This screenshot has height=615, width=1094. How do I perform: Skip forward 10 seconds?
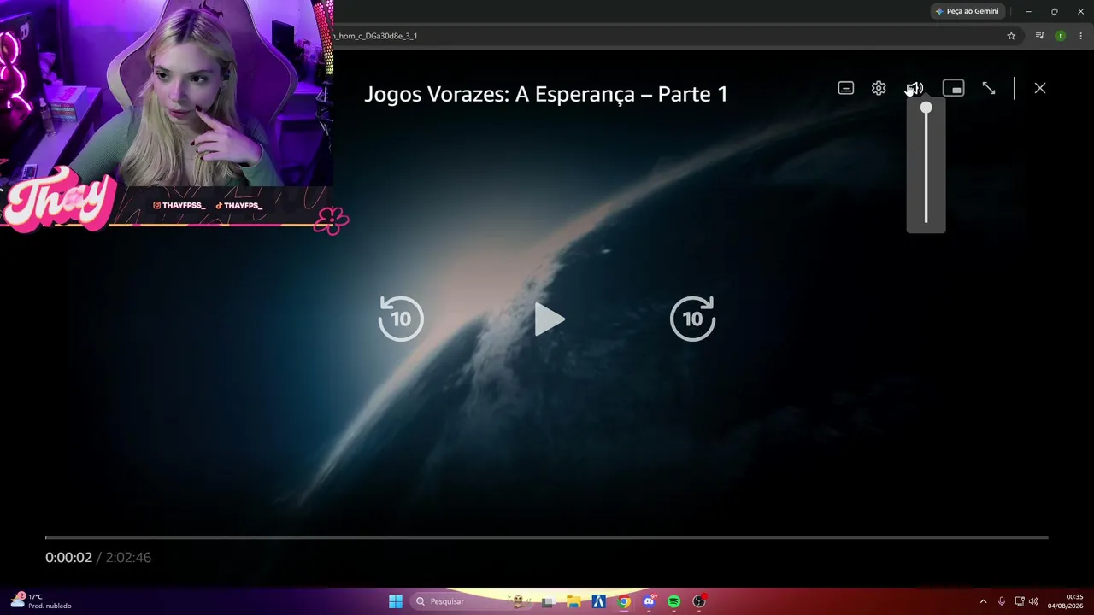point(692,319)
